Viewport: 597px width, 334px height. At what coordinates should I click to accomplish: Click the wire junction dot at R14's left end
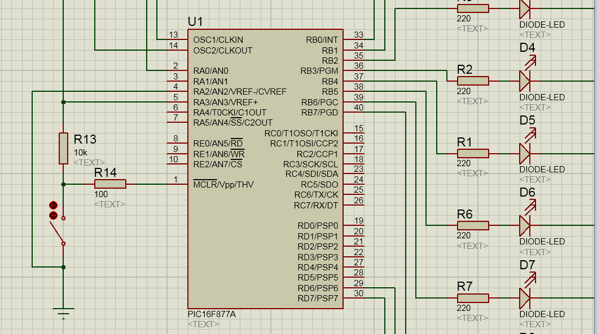[63, 184]
